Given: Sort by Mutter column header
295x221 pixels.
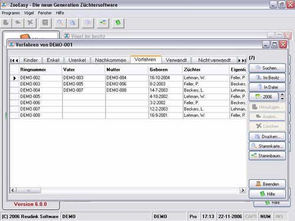Looking at the screenshot, I should 127,70.
